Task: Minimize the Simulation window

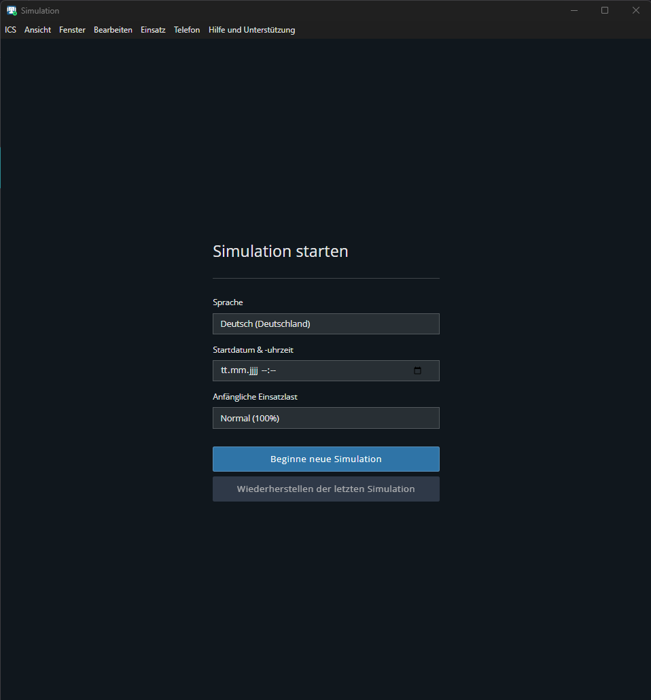Action: [x=574, y=11]
